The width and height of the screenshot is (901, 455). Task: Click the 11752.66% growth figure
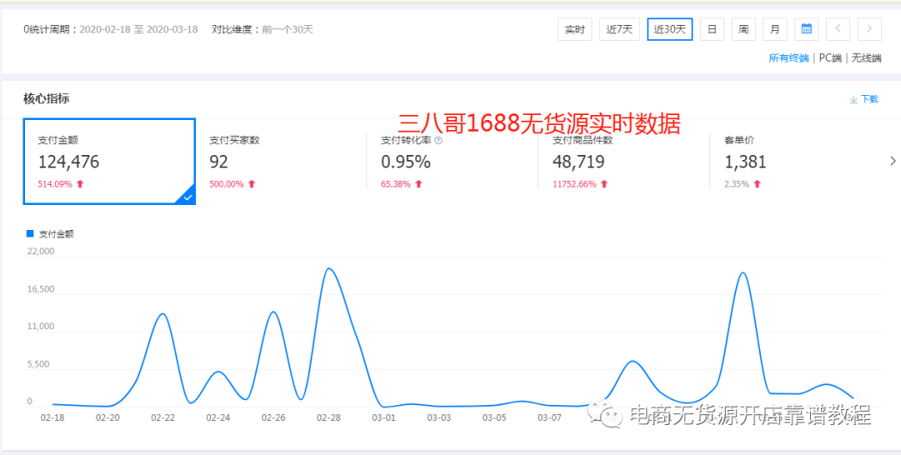pyautogui.click(x=575, y=184)
